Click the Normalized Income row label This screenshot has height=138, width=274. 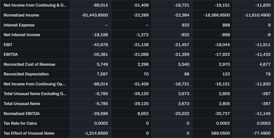point(21,15)
